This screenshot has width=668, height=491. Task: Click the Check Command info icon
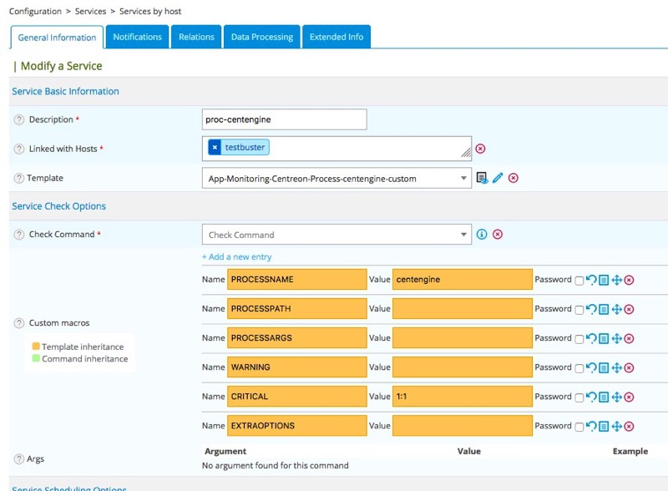point(482,235)
